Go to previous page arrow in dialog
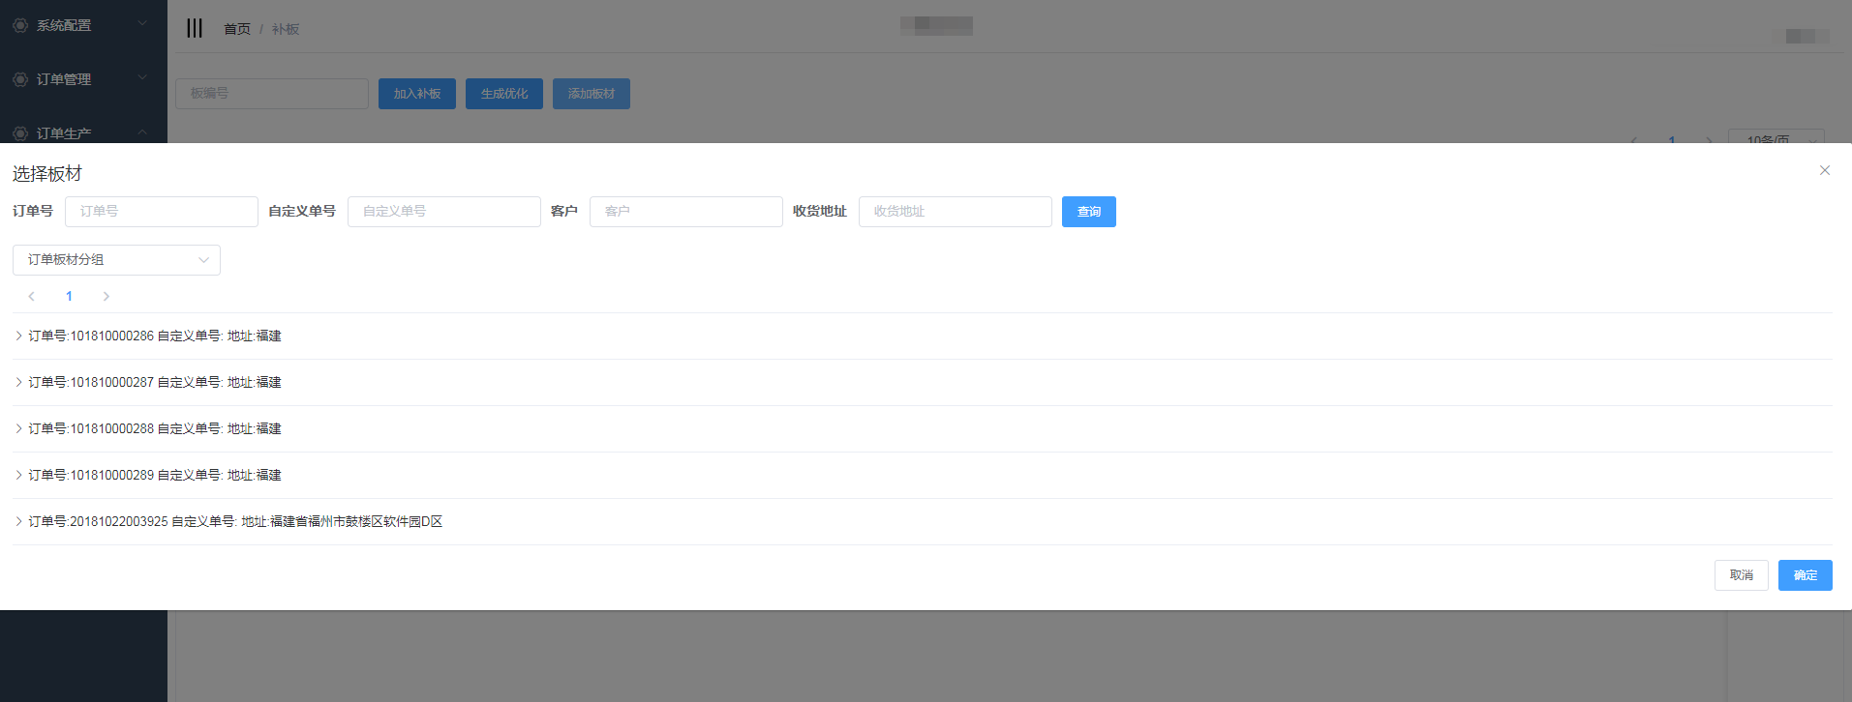This screenshot has width=1852, height=702. pyautogui.click(x=32, y=296)
